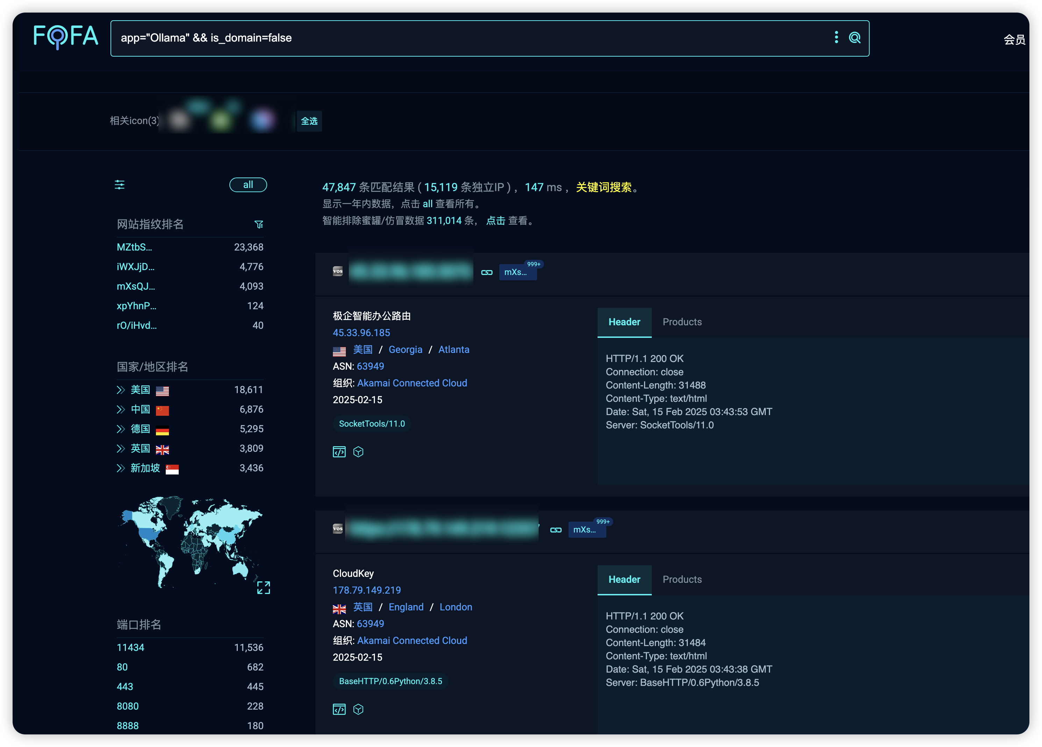The height and width of the screenshot is (747, 1042).
Task: Expand the 新加坡 country entry
Action: [x=121, y=468]
